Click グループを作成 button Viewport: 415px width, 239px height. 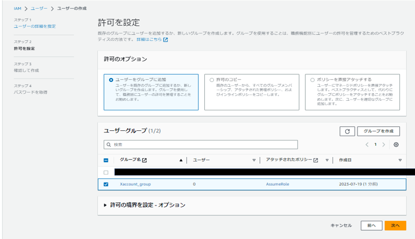[x=378, y=131]
